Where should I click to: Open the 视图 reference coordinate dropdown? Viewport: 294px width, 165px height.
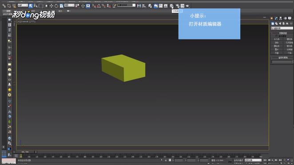click(x=69, y=5)
